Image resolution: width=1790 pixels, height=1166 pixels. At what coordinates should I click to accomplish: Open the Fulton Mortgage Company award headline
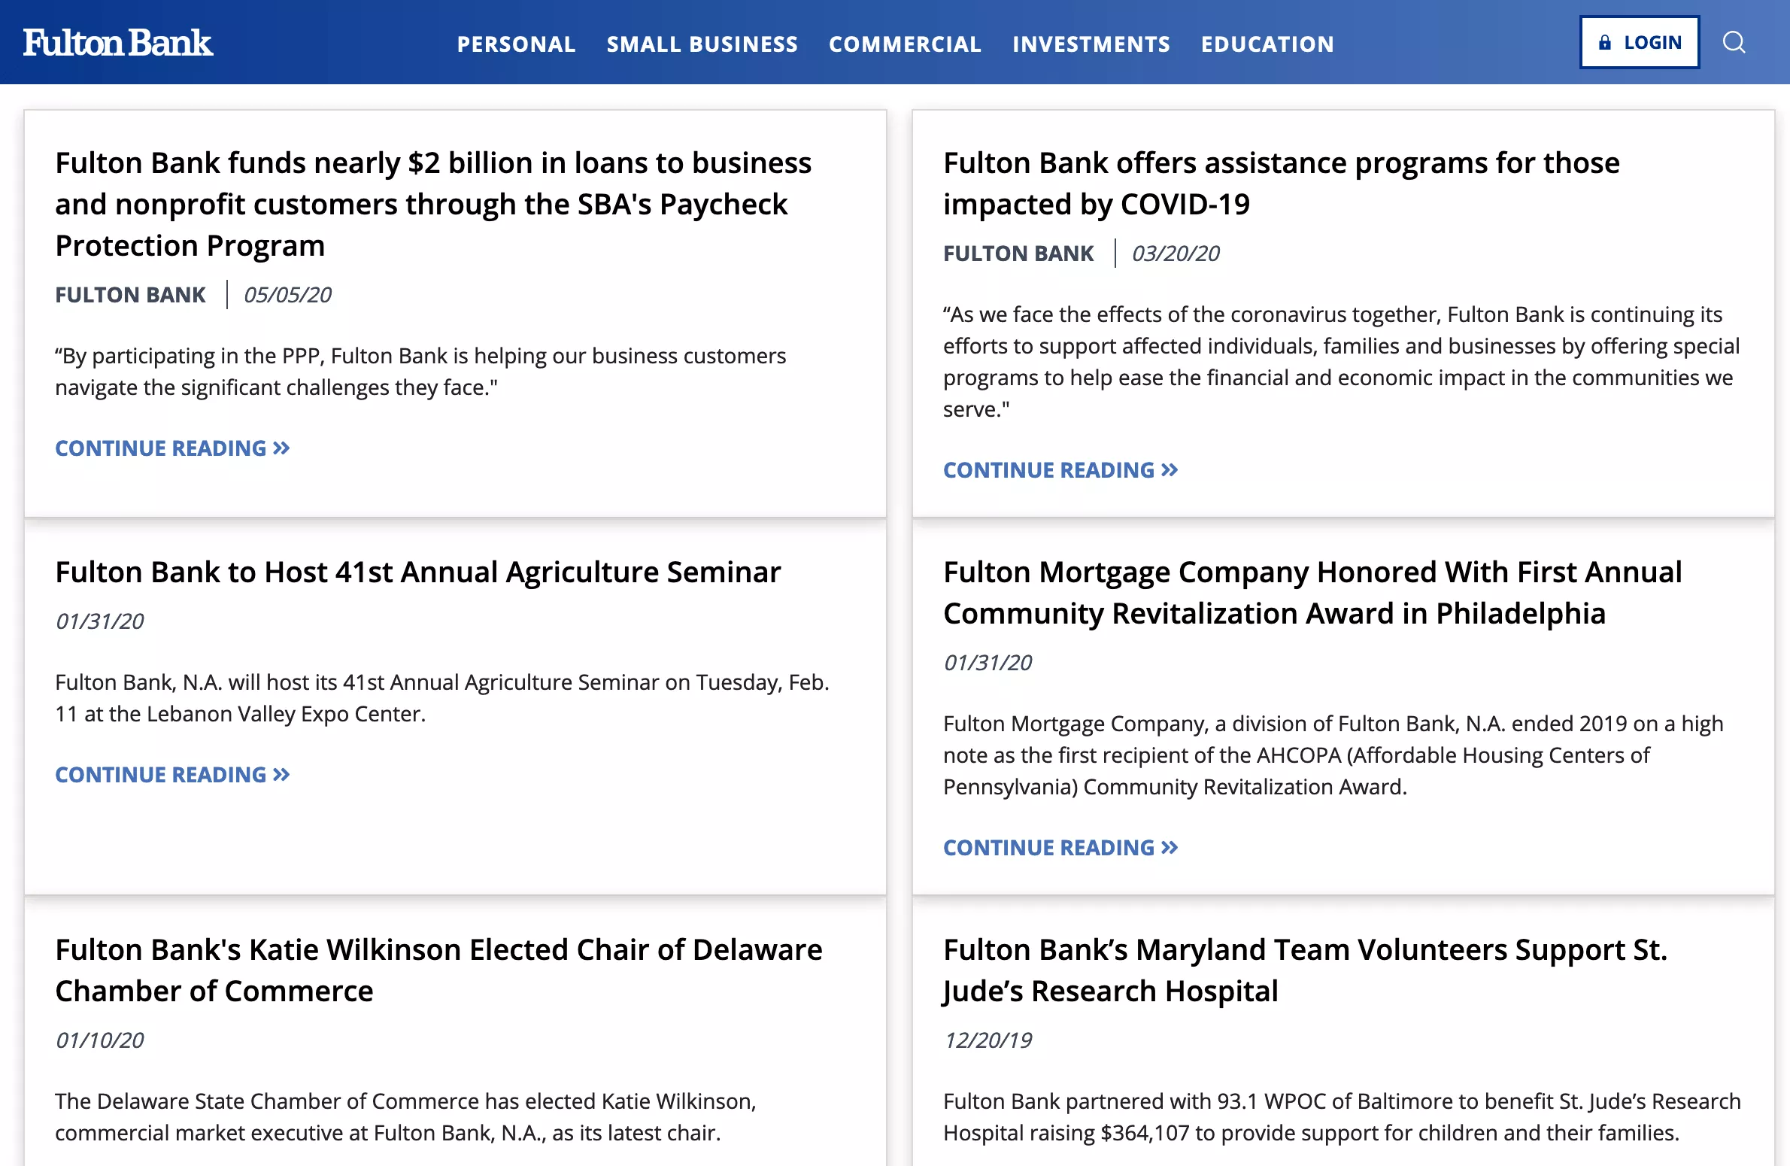coord(1312,593)
